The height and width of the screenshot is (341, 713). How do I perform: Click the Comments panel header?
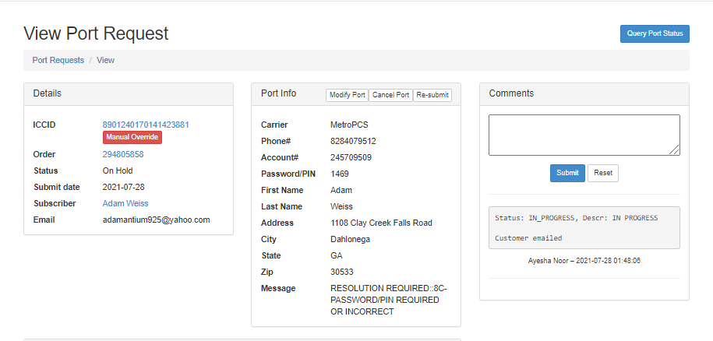584,93
